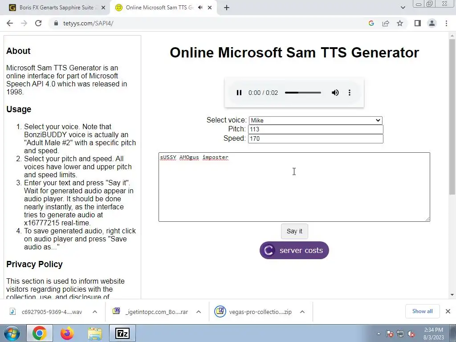The width and height of the screenshot is (456, 342).
Task: Click the Google icon in address bar
Action: pos(371,23)
